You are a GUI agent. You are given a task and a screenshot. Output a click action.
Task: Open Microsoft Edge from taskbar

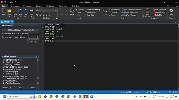92,97
